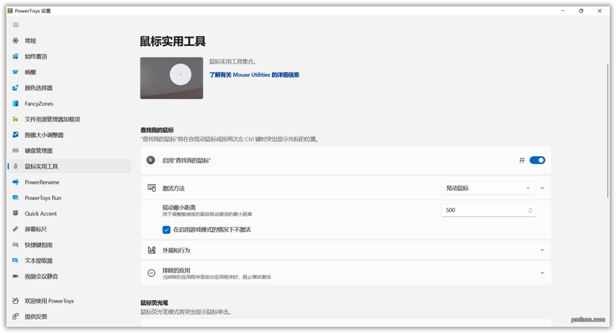Choose the 文本提取器 sidebar label

pyautogui.click(x=39, y=261)
